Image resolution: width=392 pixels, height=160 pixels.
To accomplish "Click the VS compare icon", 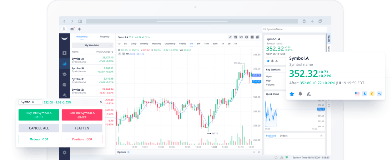I will [x=241, y=37].
